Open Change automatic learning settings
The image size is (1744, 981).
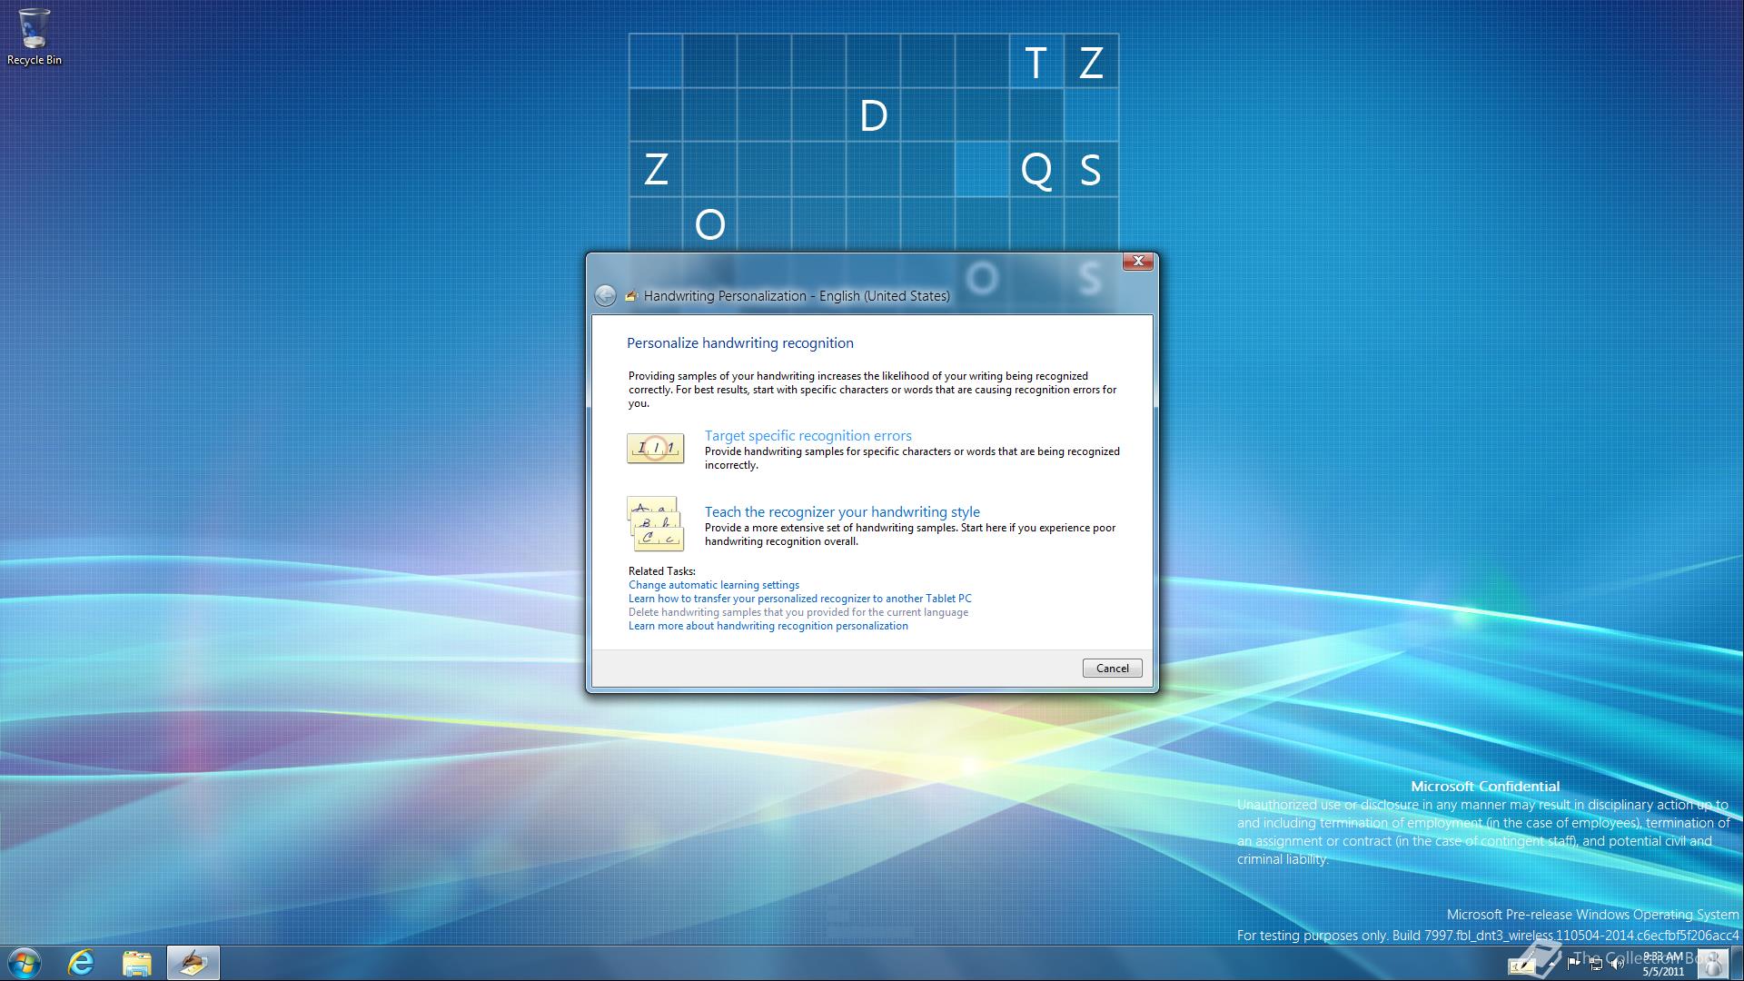pos(714,585)
